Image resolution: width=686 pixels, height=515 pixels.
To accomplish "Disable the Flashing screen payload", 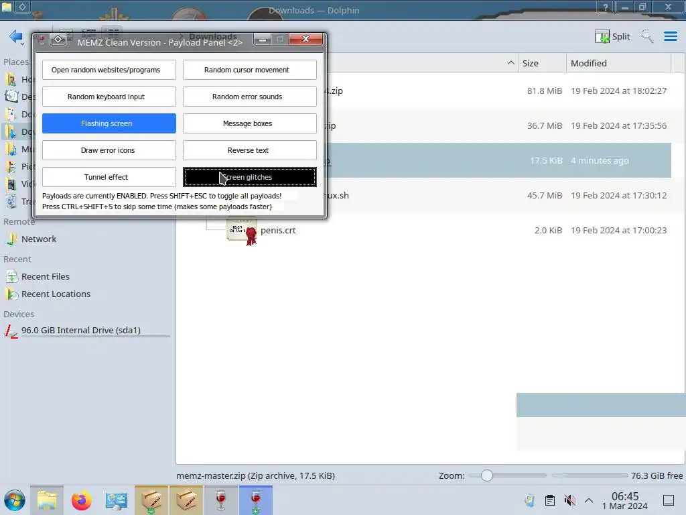I will pos(109,123).
